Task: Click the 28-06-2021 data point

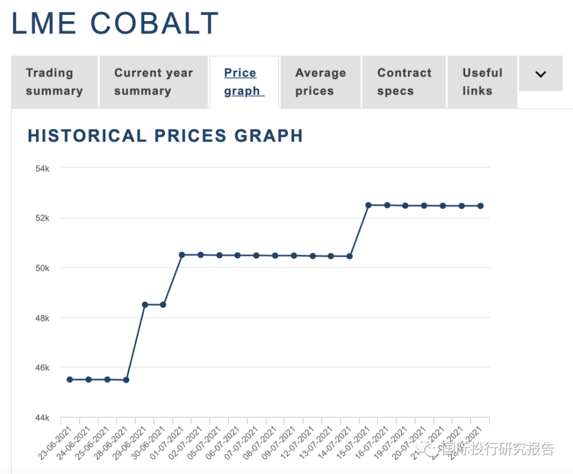Action: pyautogui.click(x=126, y=380)
